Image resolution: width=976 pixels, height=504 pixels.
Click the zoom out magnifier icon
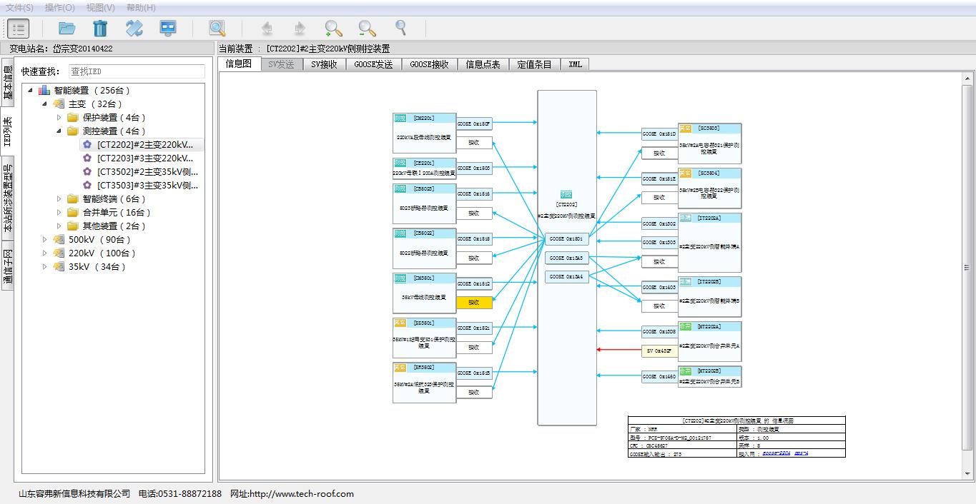(x=367, y=29)
